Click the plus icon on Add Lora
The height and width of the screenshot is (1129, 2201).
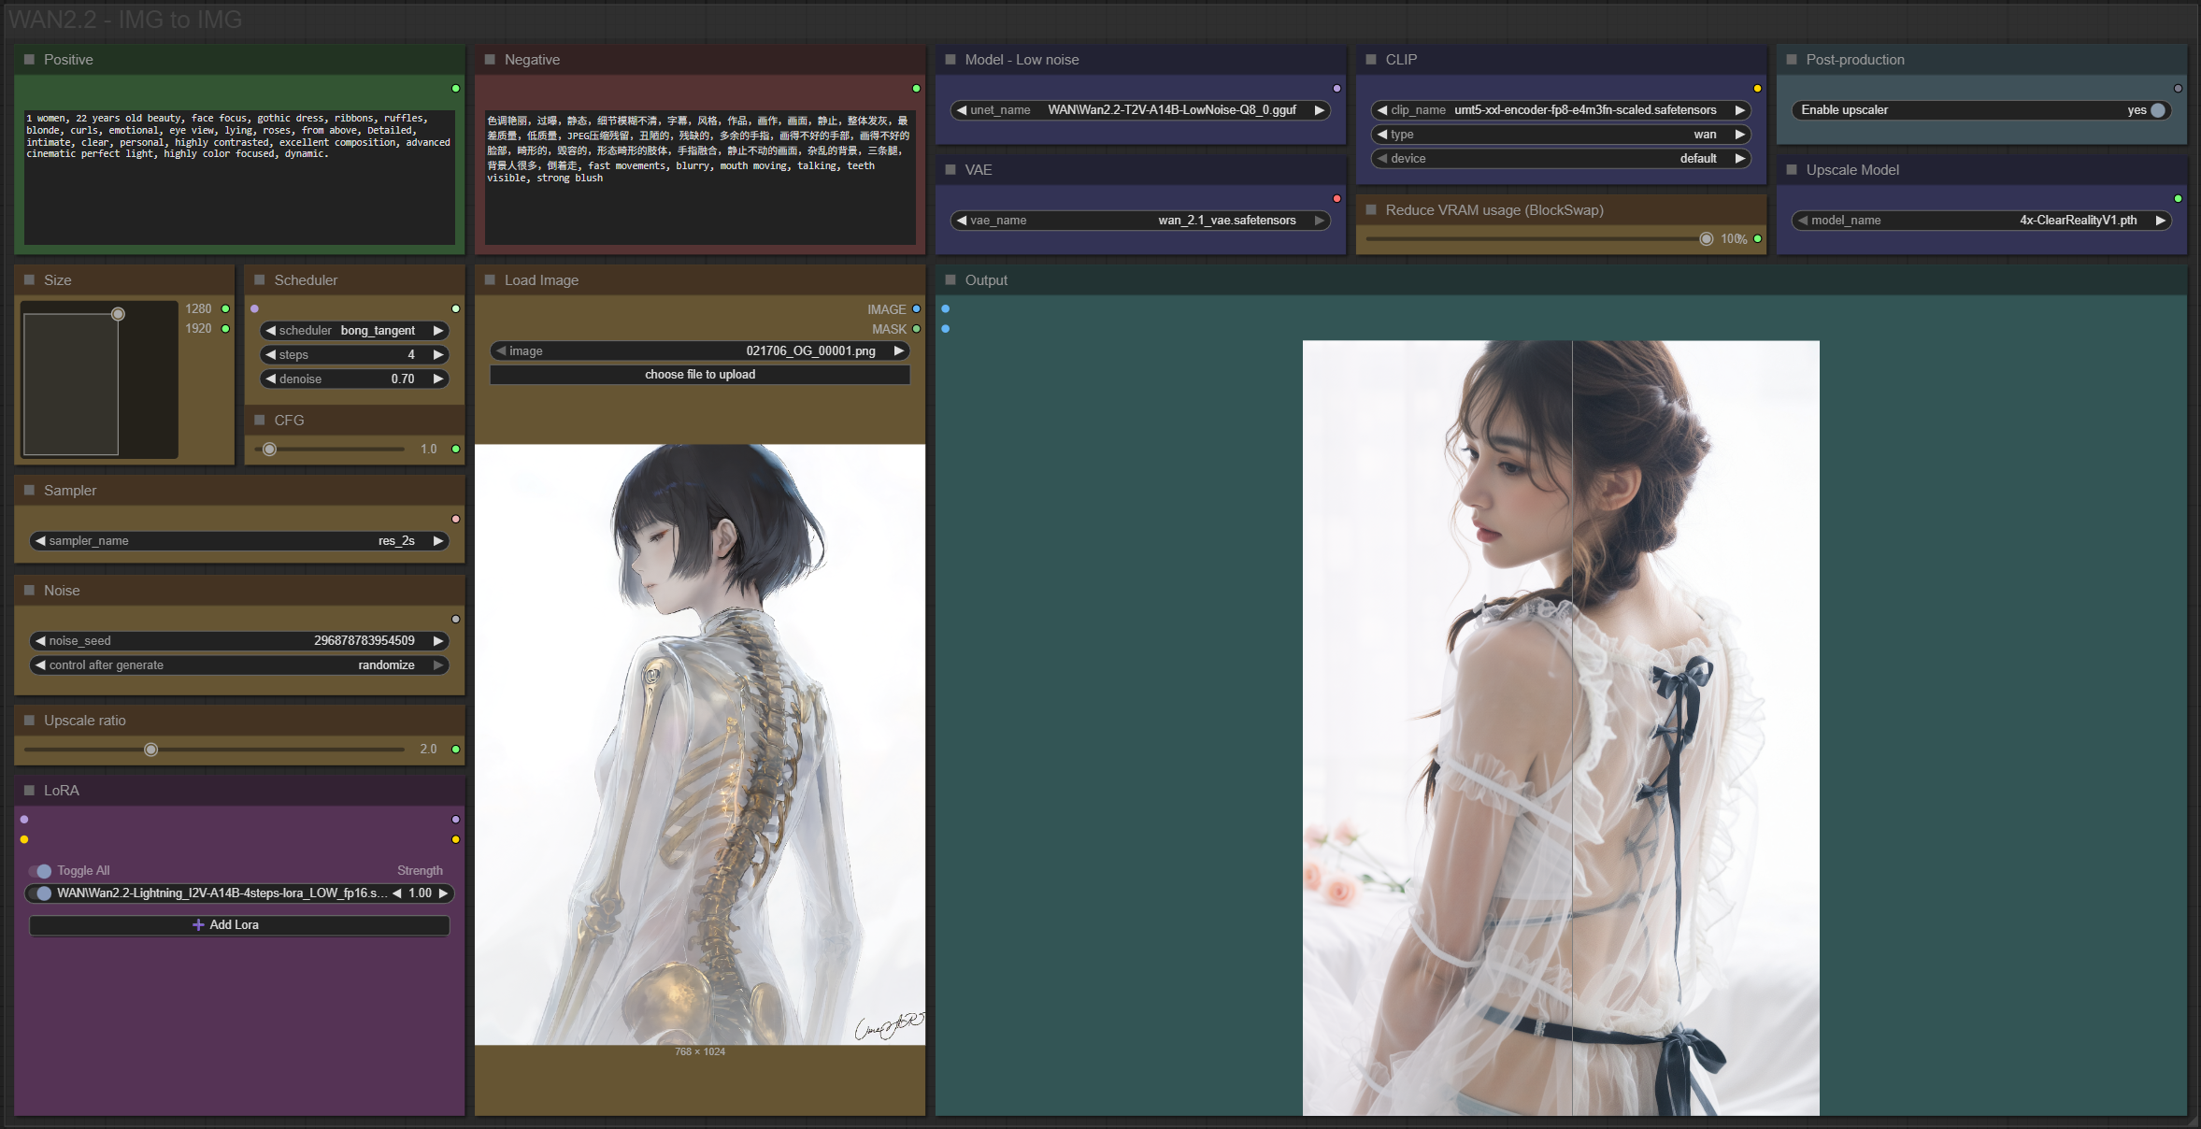198,925
